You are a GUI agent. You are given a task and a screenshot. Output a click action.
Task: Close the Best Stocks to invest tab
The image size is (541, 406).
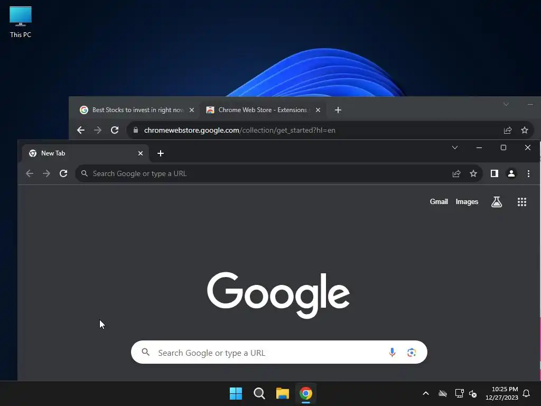point(192,110)
